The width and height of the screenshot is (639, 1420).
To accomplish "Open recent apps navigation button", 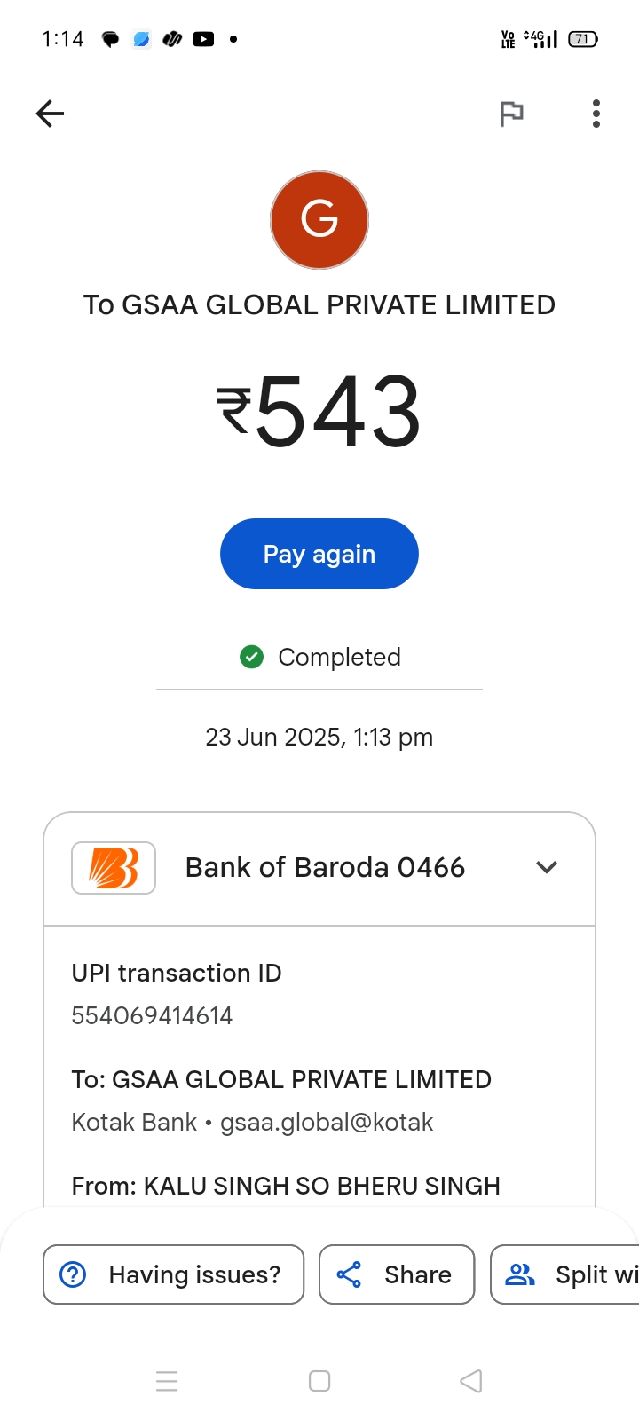I will pyautogui.click(x=167, y=1381).
